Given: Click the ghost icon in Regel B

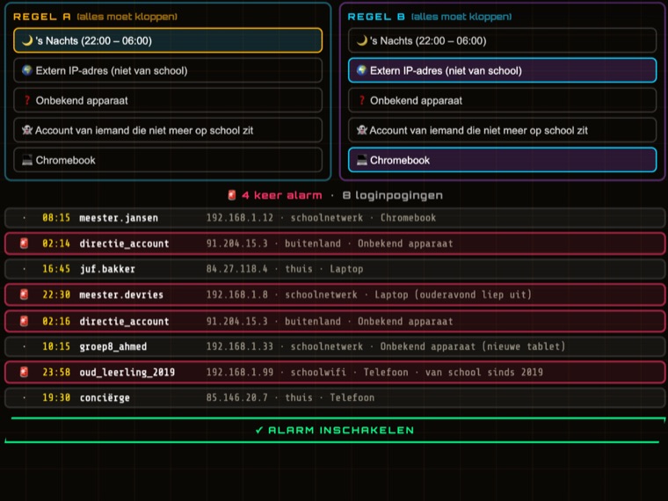Looking at the screenshot, I should pyautogui.click(x=362, y=130).
